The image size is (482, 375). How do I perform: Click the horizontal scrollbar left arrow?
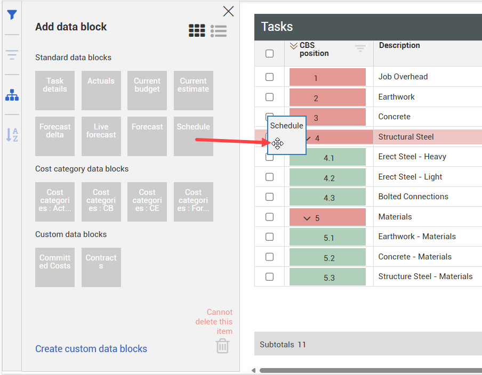(x=253, y=370)
